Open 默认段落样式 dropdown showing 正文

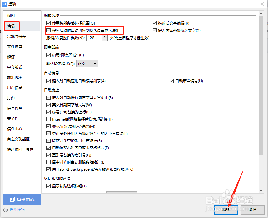pyautogui.click(x=87, y=64)
